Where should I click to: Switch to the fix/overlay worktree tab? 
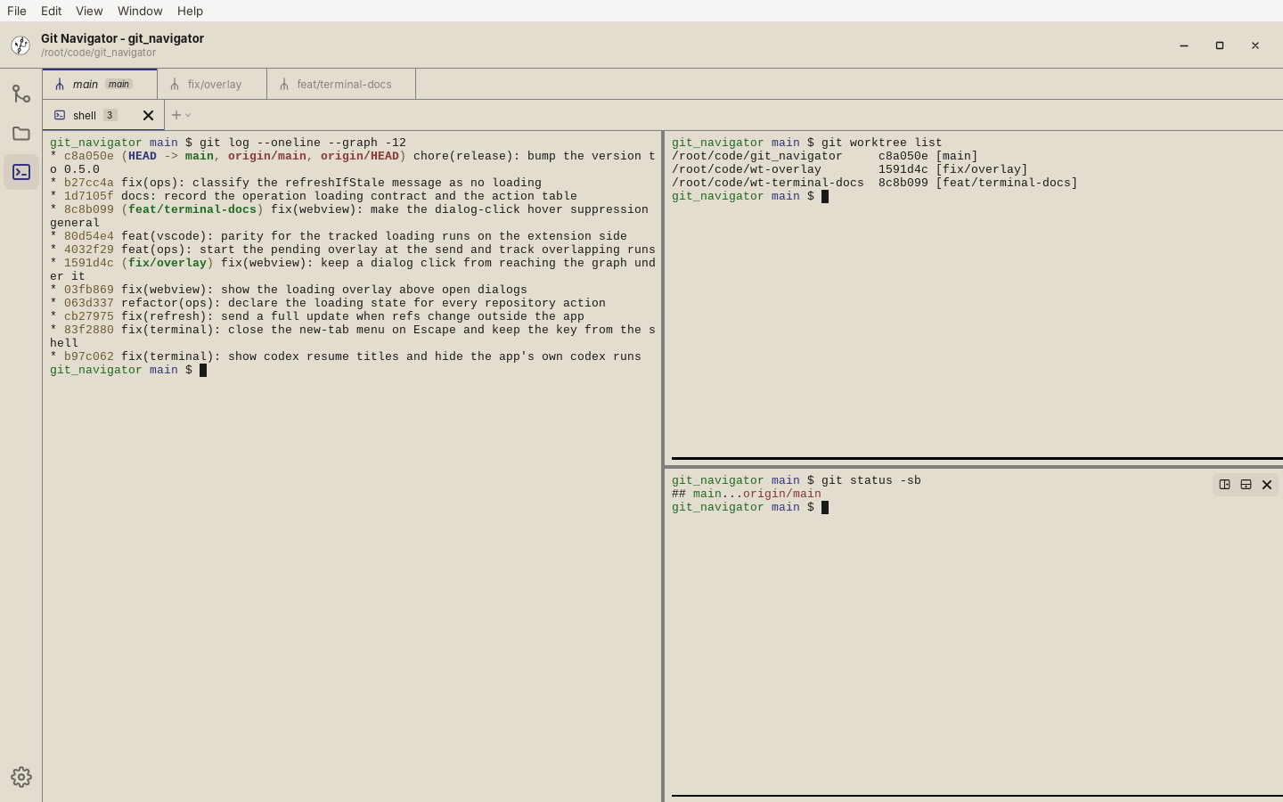pyautogui.click(x=212, y=84)
